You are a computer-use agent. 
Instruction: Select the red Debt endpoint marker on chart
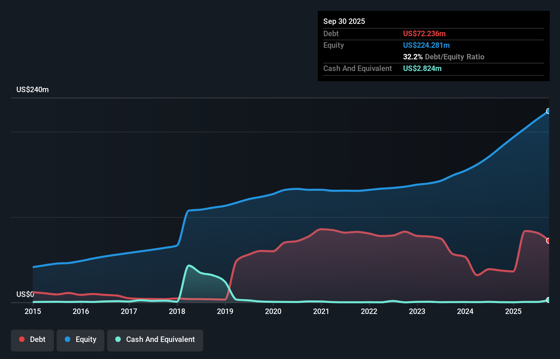(x=548, y=241)
